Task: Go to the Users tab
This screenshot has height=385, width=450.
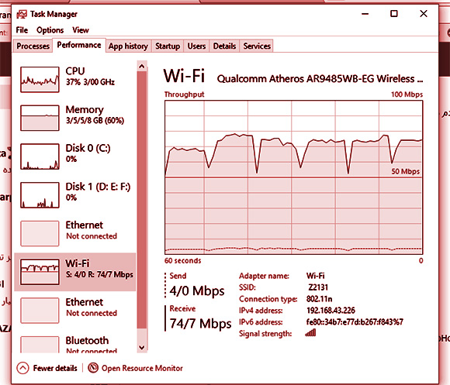Action: coord(196,46)
